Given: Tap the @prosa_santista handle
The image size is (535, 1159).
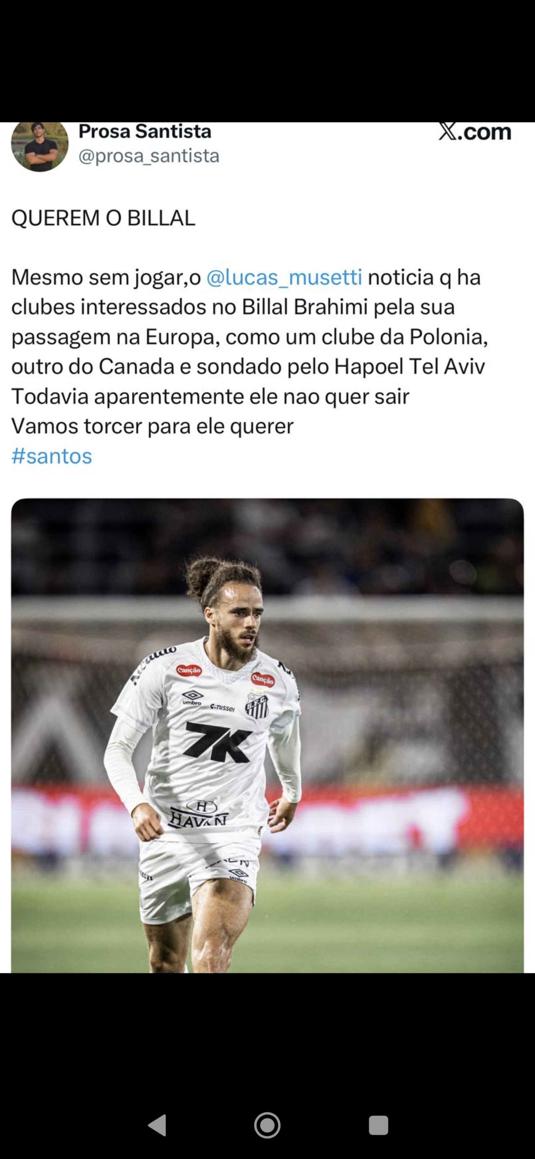Looking at the screenshot, I should (149, 156).
